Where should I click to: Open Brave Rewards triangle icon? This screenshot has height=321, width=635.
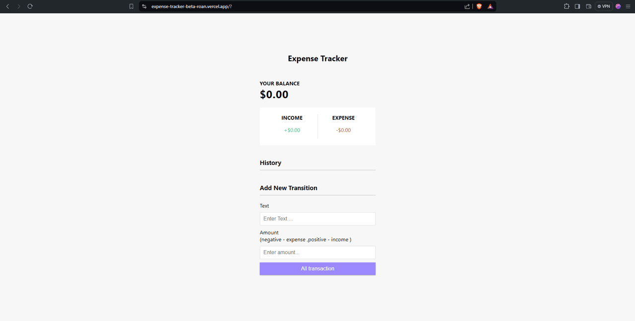(x=490, y=6)
